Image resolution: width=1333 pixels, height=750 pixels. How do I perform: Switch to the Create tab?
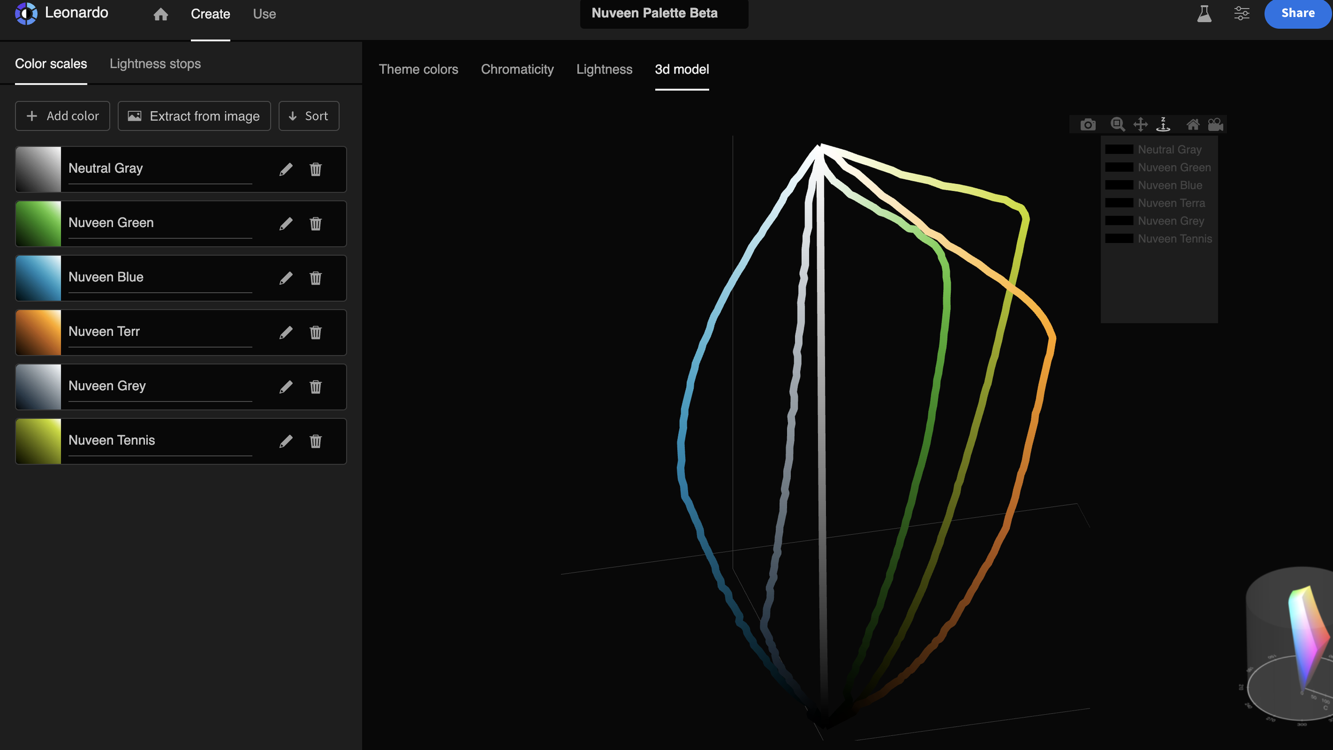(x=211, y=14)
